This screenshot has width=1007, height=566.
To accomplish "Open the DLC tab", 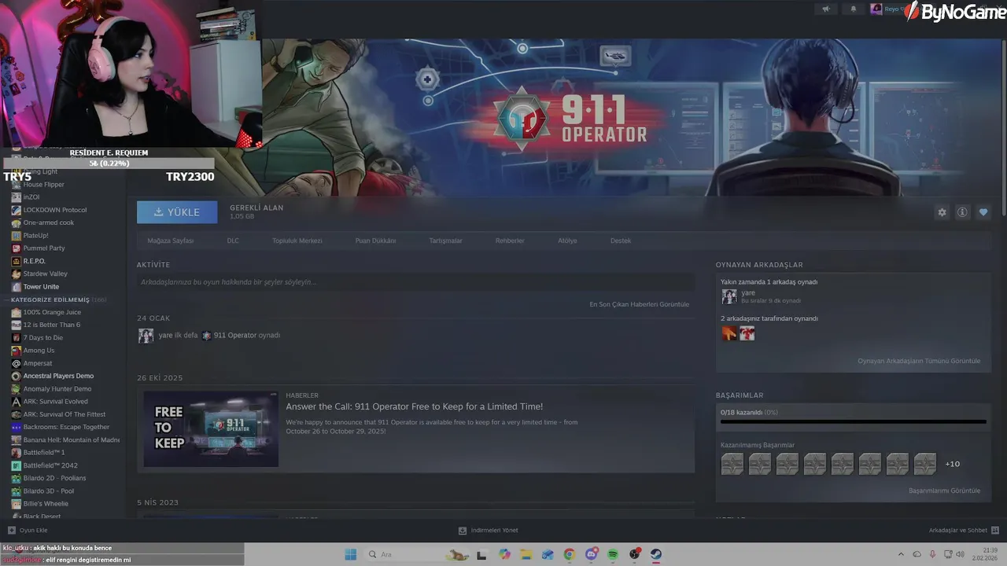I will 233,241.
